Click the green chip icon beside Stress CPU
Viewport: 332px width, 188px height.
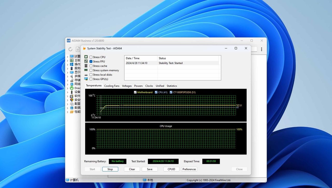pyautogui.click(x=86, y=57)
